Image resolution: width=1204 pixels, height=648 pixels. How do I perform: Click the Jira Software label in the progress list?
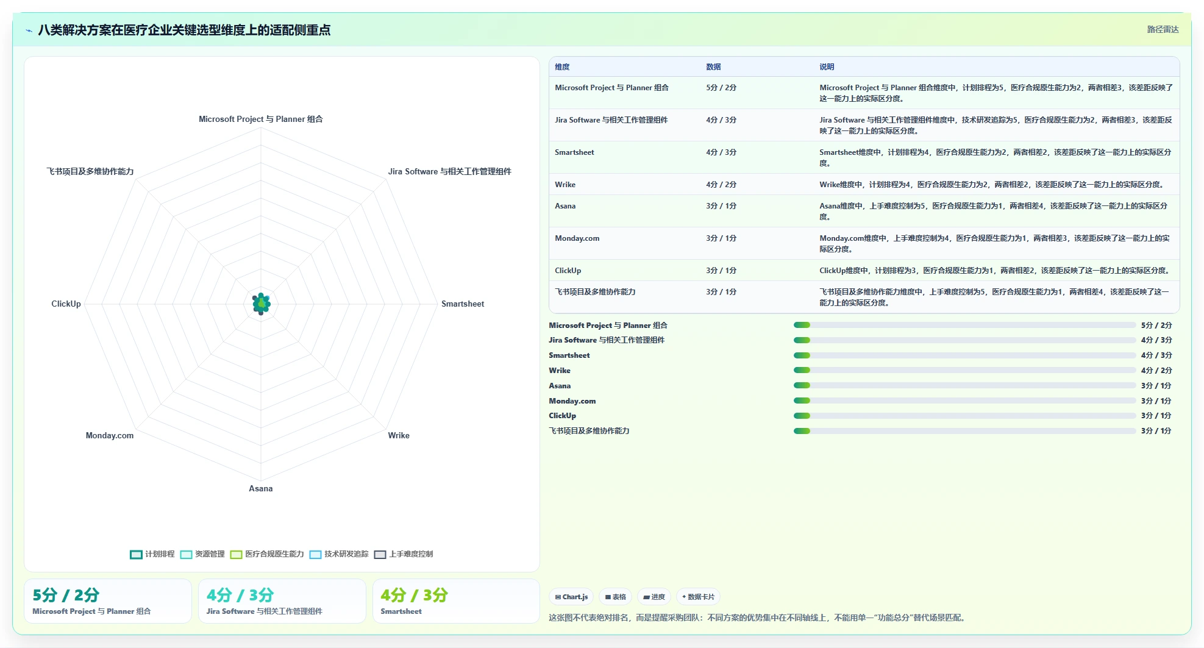click(607, 340)
